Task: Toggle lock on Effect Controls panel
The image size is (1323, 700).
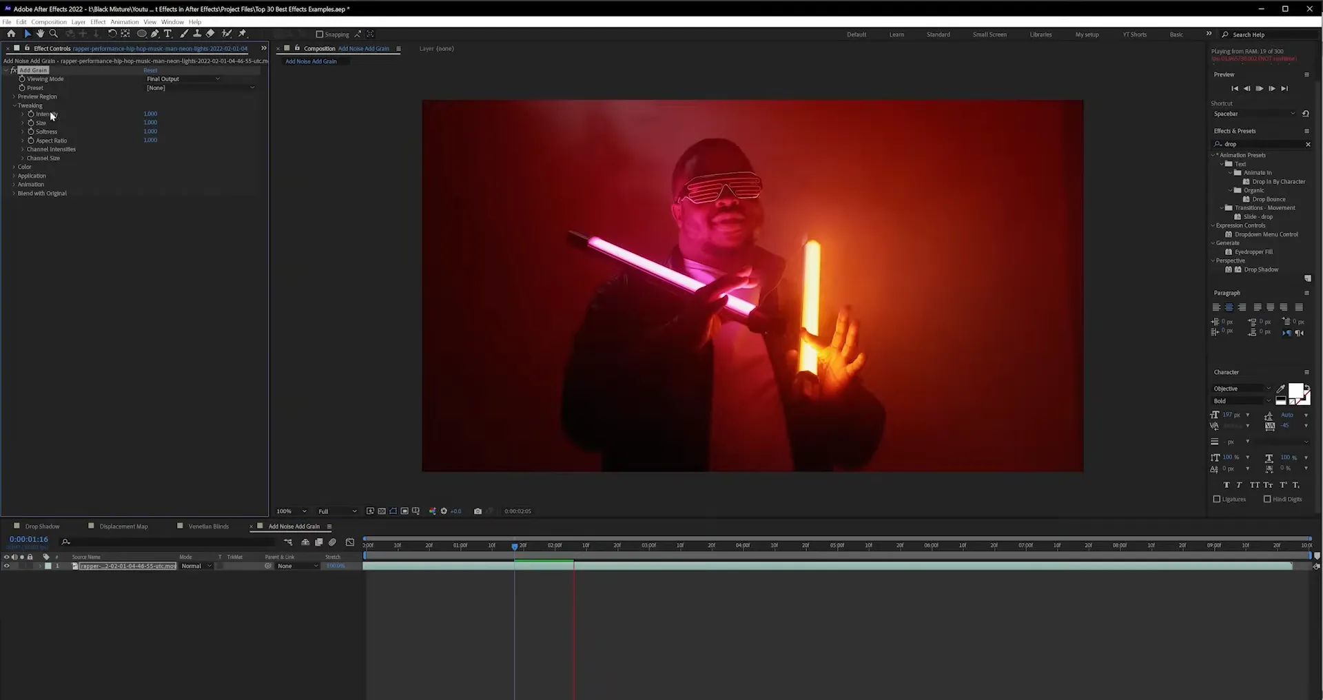Action: 27,48
